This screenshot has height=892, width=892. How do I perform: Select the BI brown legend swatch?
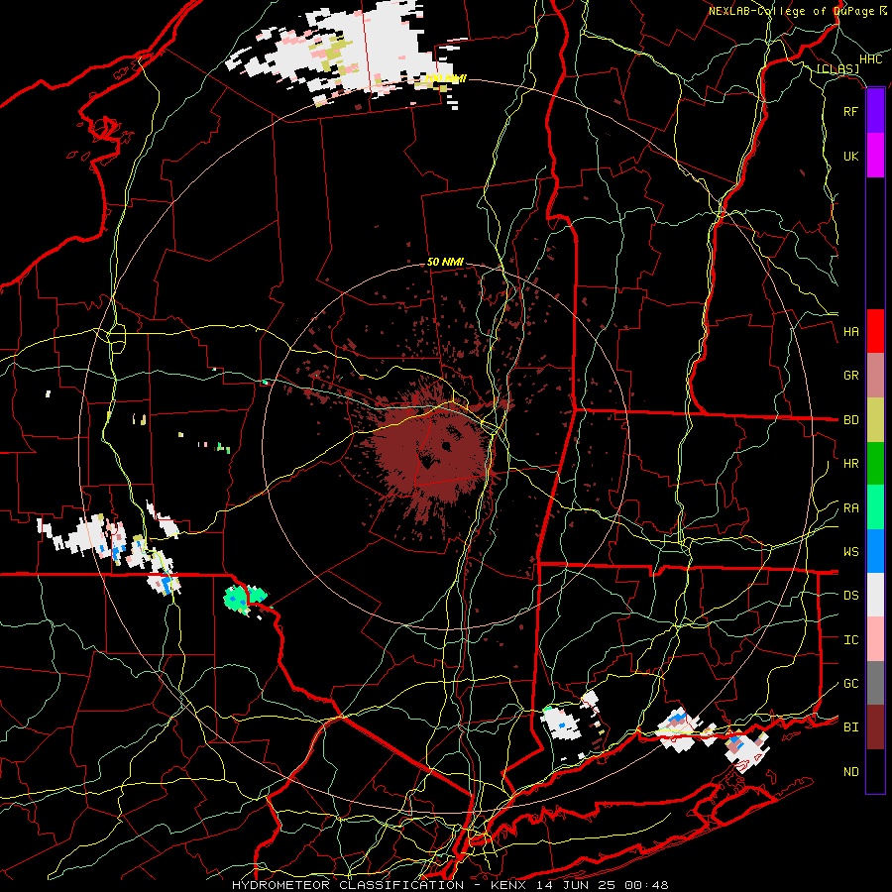875,727
